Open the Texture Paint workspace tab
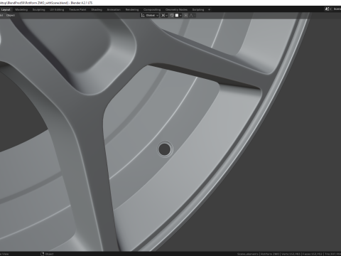The height and width of the screenshot is (256, 341). click(77, 10)
